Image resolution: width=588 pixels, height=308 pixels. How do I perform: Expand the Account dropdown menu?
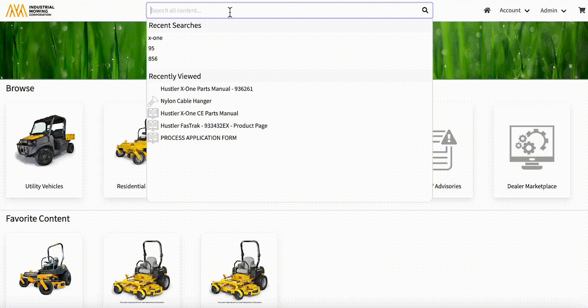pos(514,10)
